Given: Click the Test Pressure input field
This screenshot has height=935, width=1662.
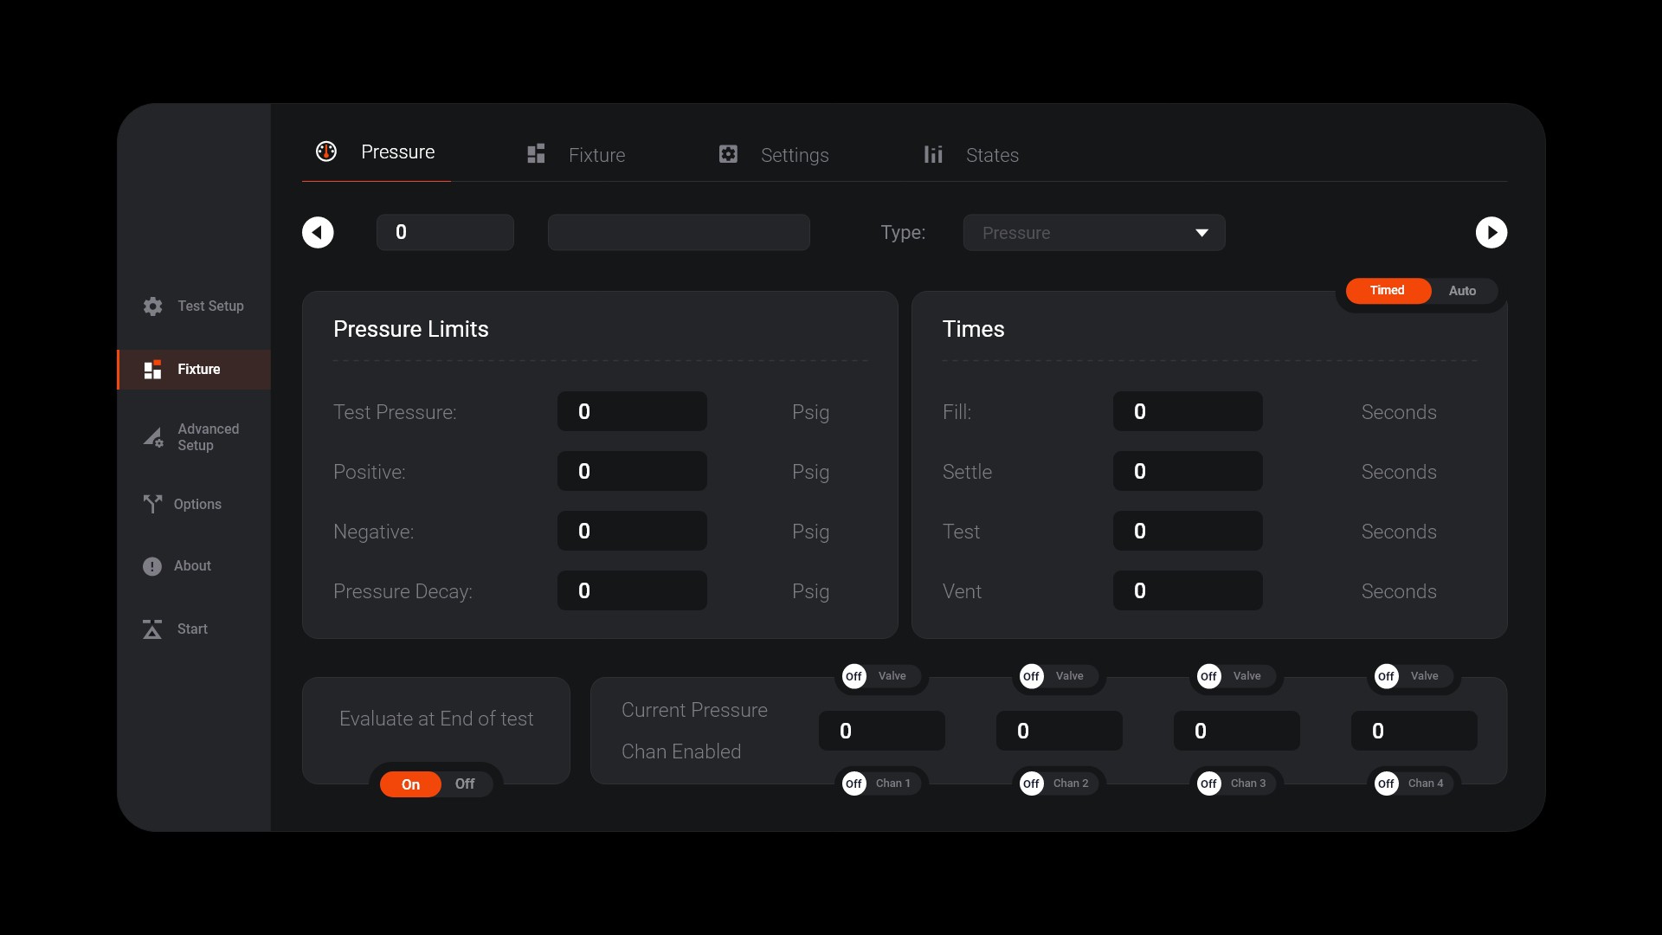Looking at the screenshot, I should coord(632,412).
